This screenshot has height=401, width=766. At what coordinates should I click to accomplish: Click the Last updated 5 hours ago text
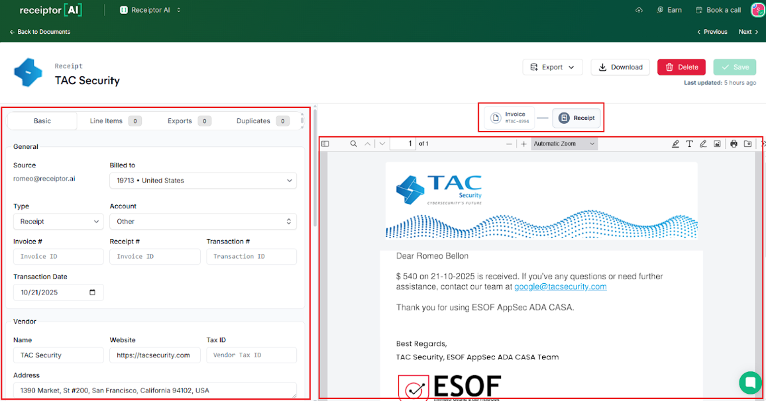(x=720, y=83)
